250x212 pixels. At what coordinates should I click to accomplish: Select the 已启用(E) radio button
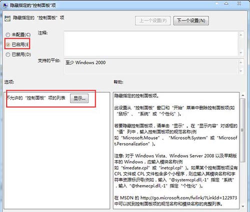(x=8, y=44)
